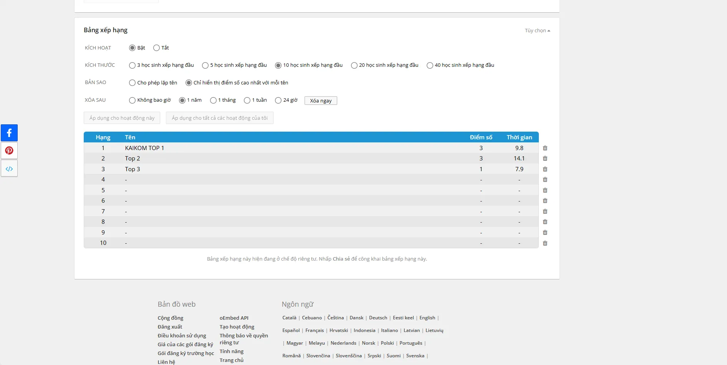Delete the KAIKOM TOP 1 leaderboard entry
Viewport: 727px width, 365px height.
(x=545, y=148)
